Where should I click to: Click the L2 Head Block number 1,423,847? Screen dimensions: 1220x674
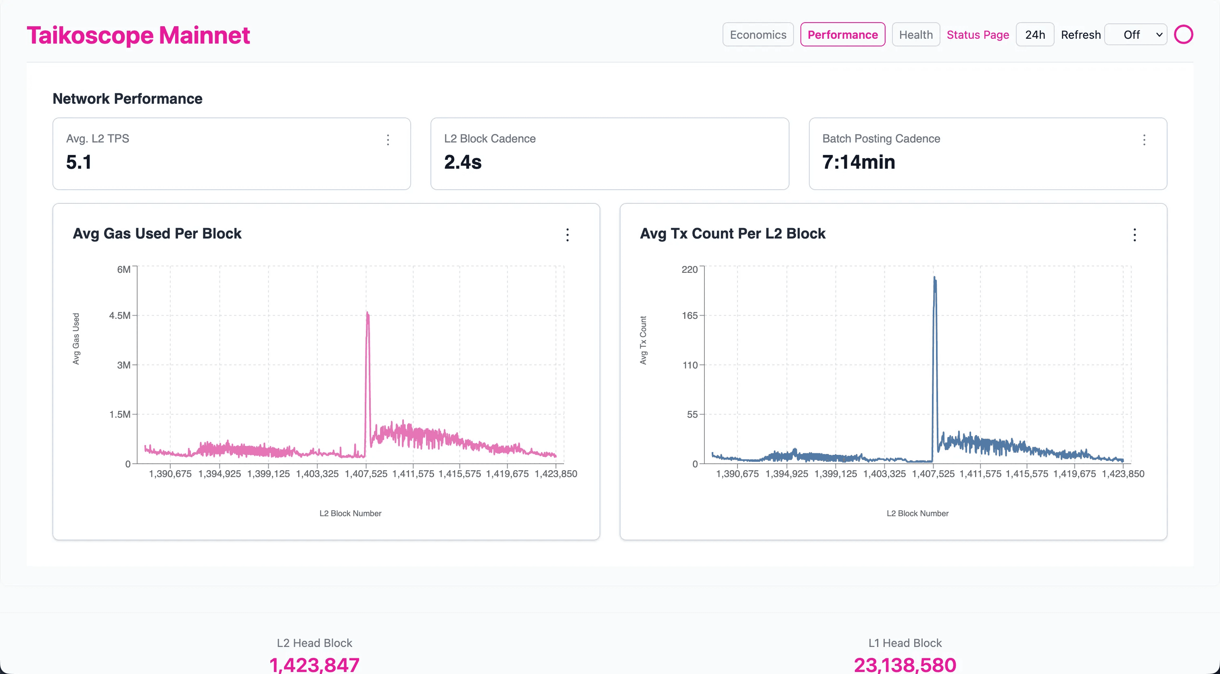point(314,665)
